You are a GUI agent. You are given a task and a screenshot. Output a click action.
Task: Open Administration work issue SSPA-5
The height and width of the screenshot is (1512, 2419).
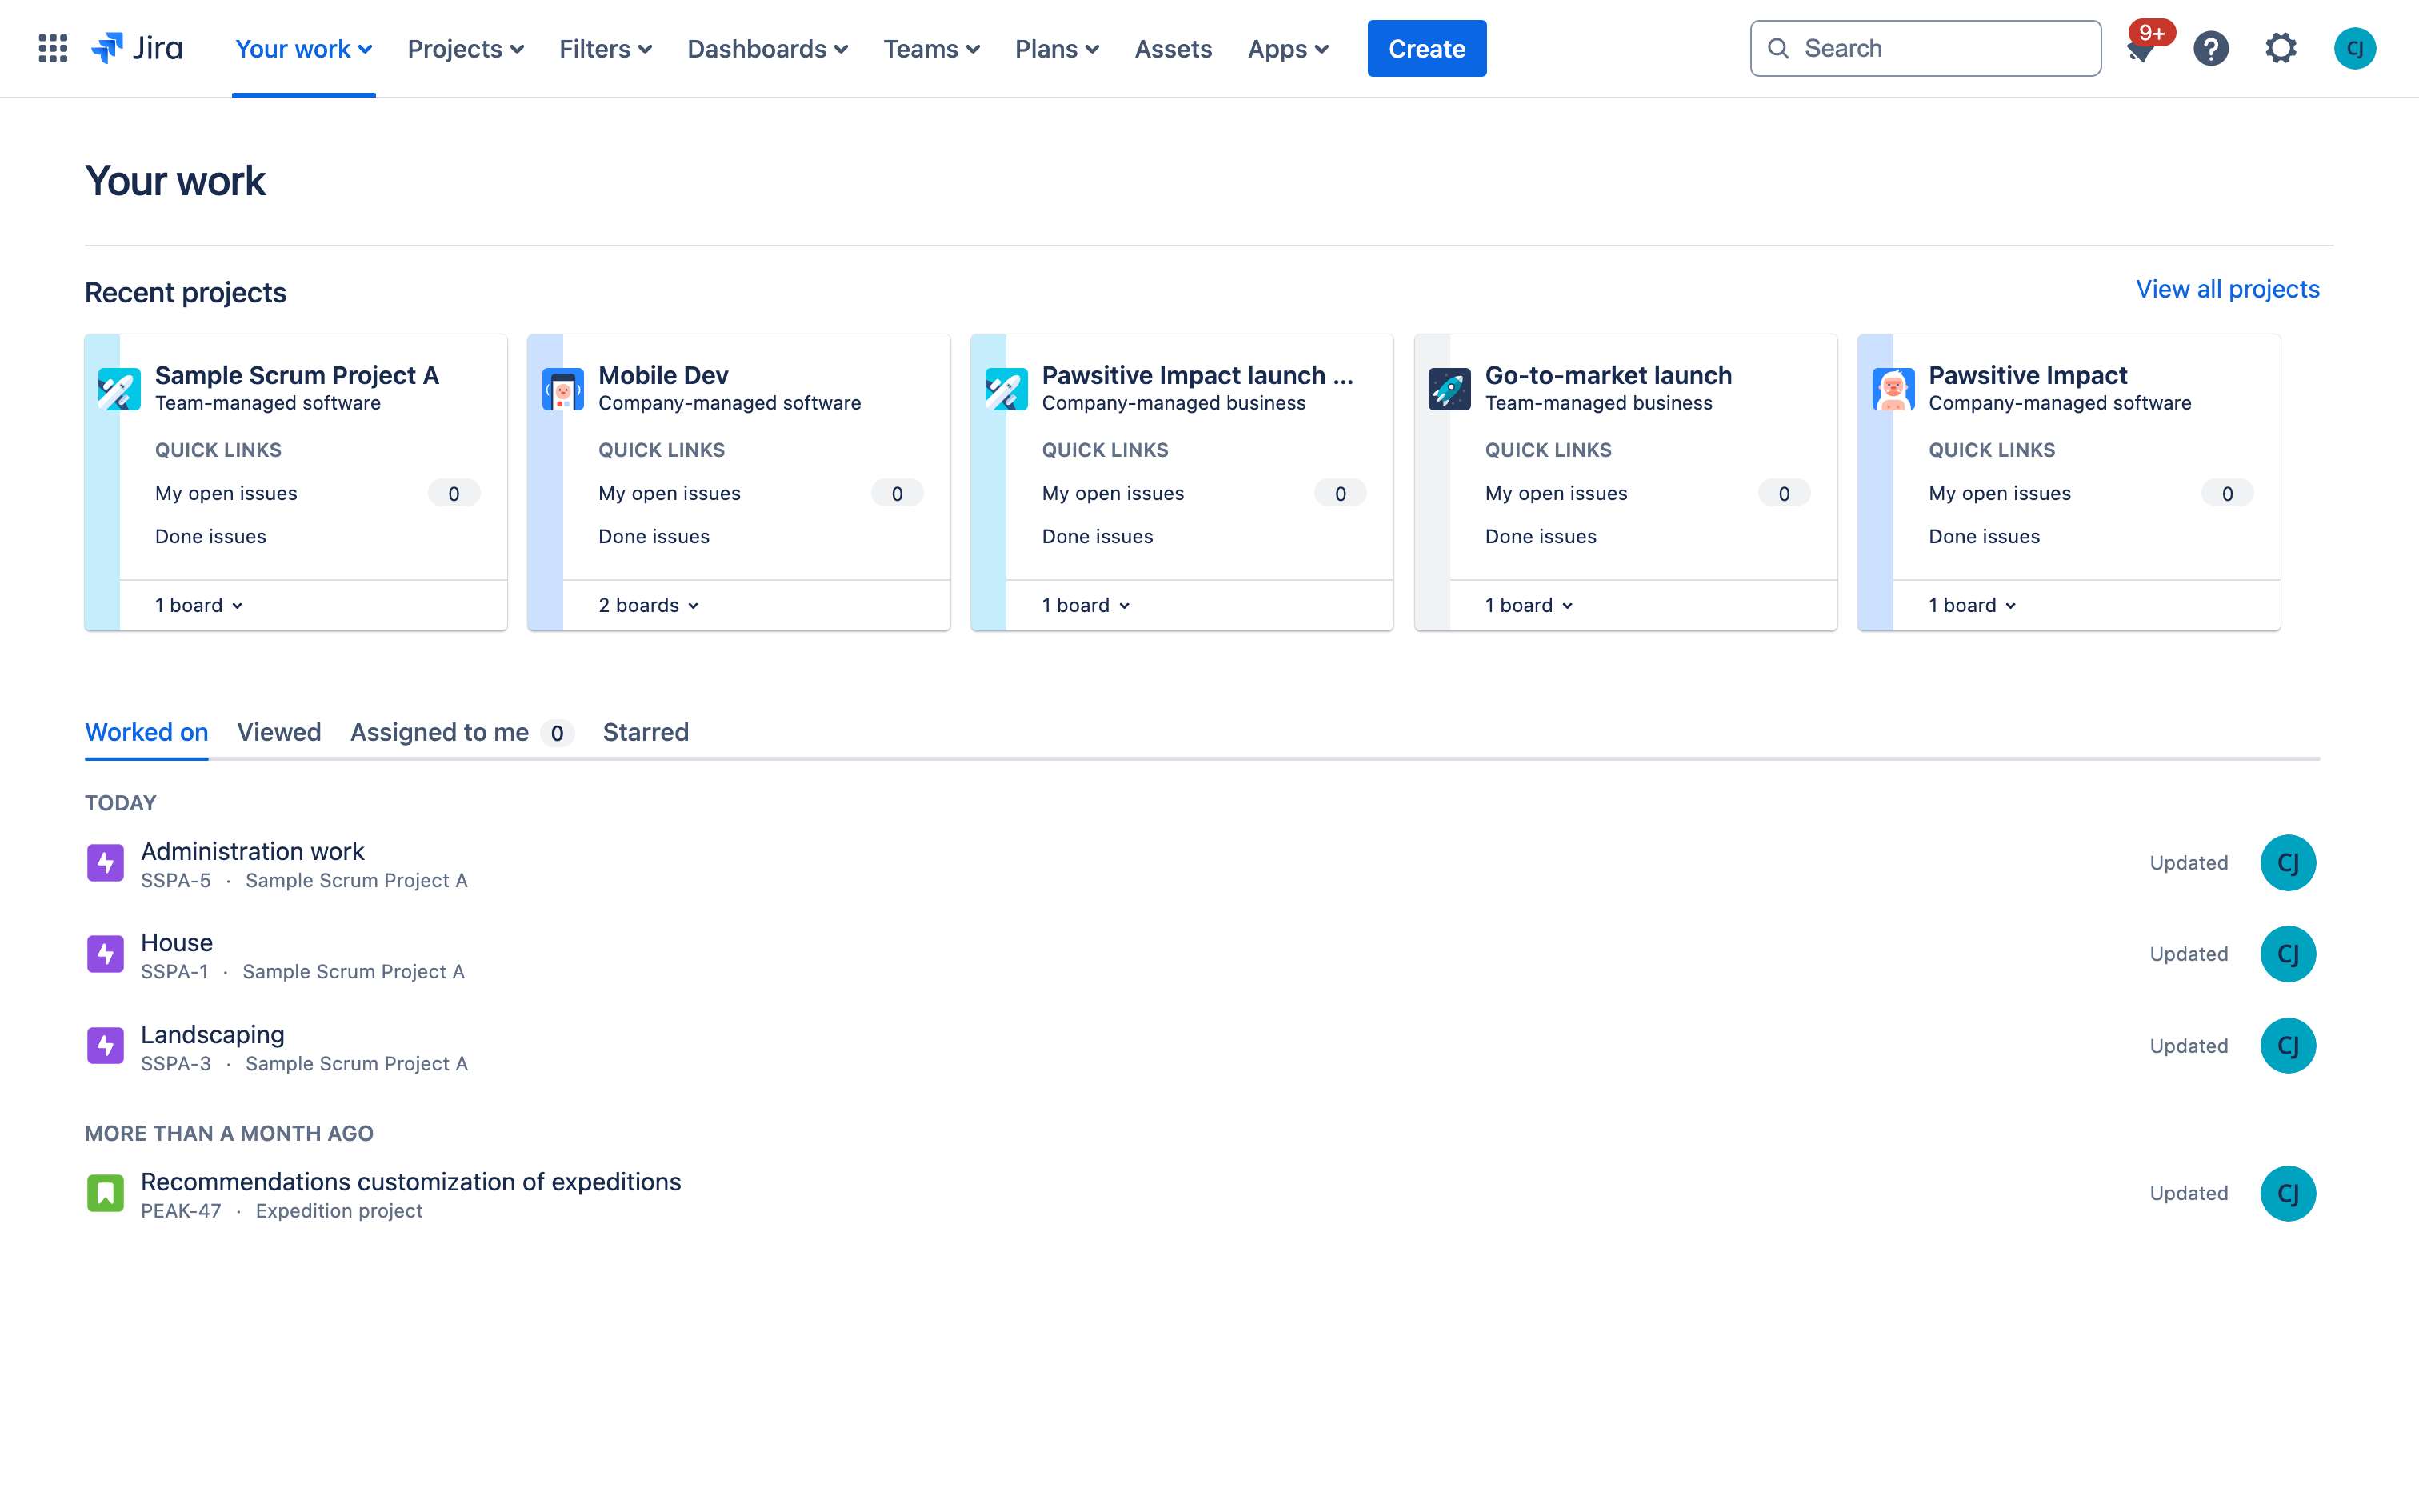point(253,850)
